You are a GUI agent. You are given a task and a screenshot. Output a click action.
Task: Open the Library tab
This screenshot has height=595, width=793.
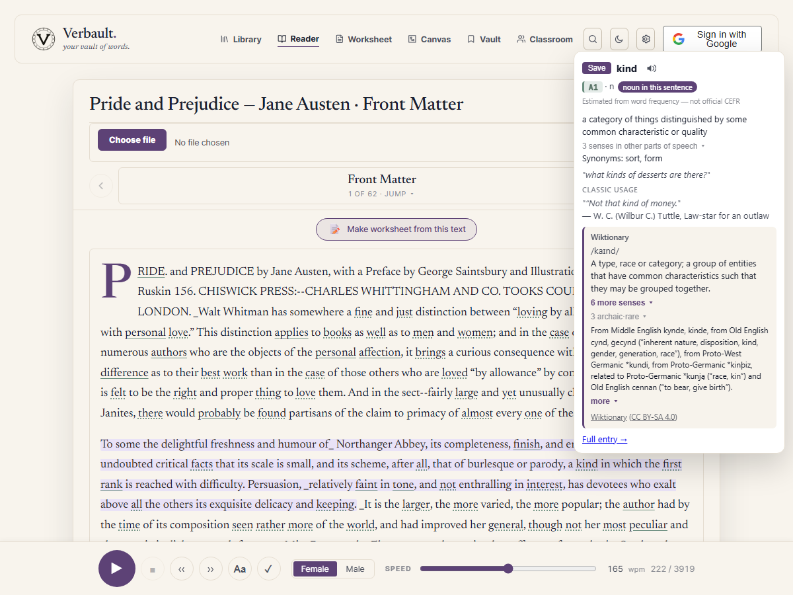click(x=241, y=39)
